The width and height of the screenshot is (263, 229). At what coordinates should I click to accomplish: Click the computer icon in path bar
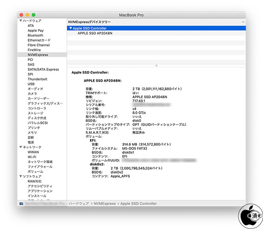21,204
